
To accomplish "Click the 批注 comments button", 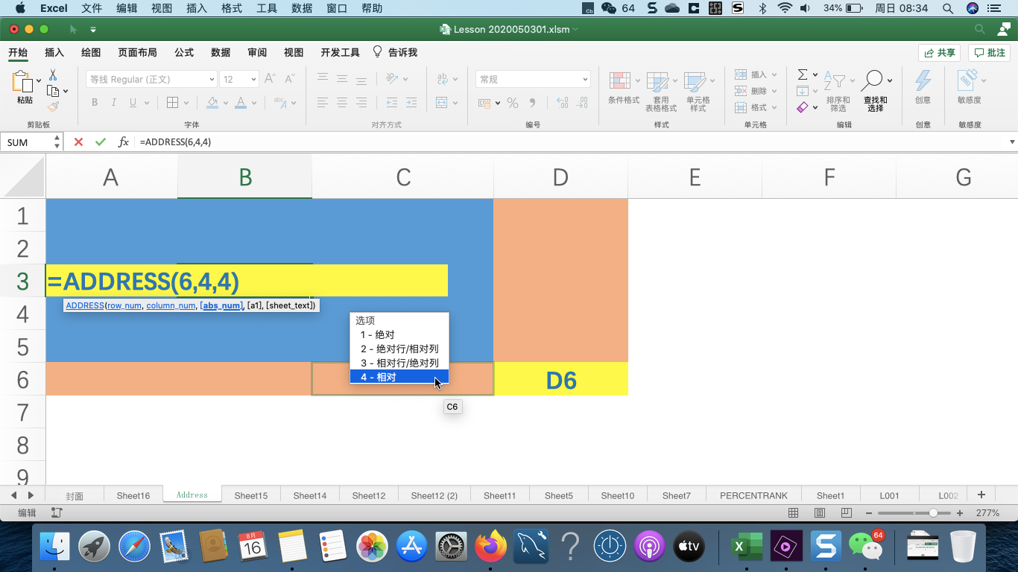I will (x=990, y=53).
